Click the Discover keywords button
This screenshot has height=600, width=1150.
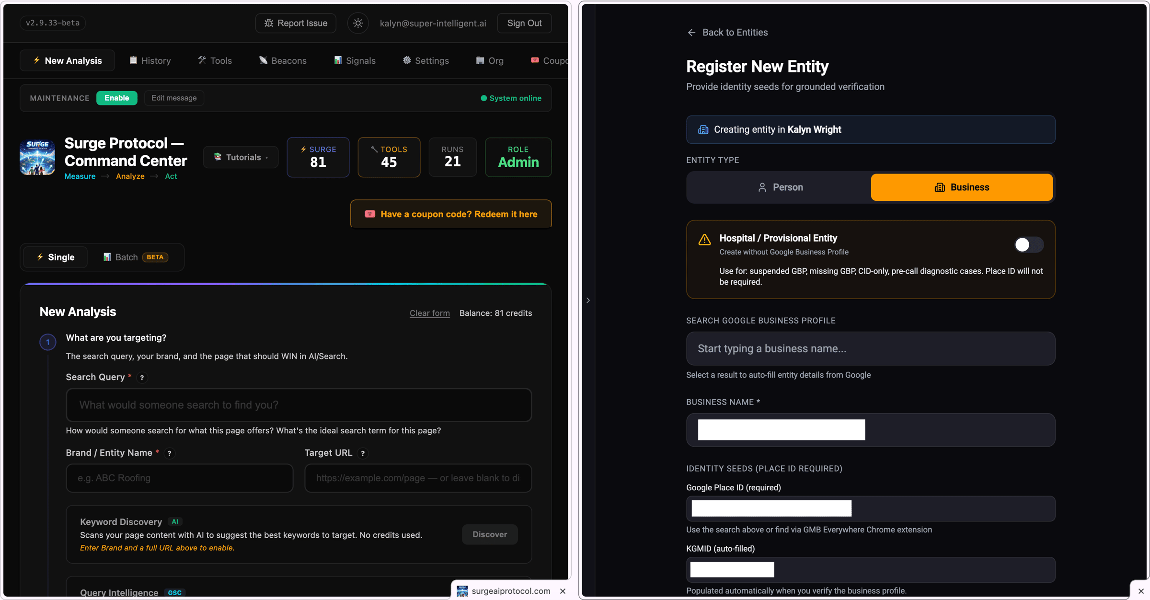(x=490, y=534)
